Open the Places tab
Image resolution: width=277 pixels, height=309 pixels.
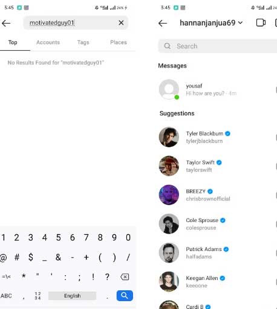click(x=119, y=42)
